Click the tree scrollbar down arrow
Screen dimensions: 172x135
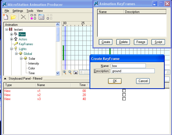58,73
